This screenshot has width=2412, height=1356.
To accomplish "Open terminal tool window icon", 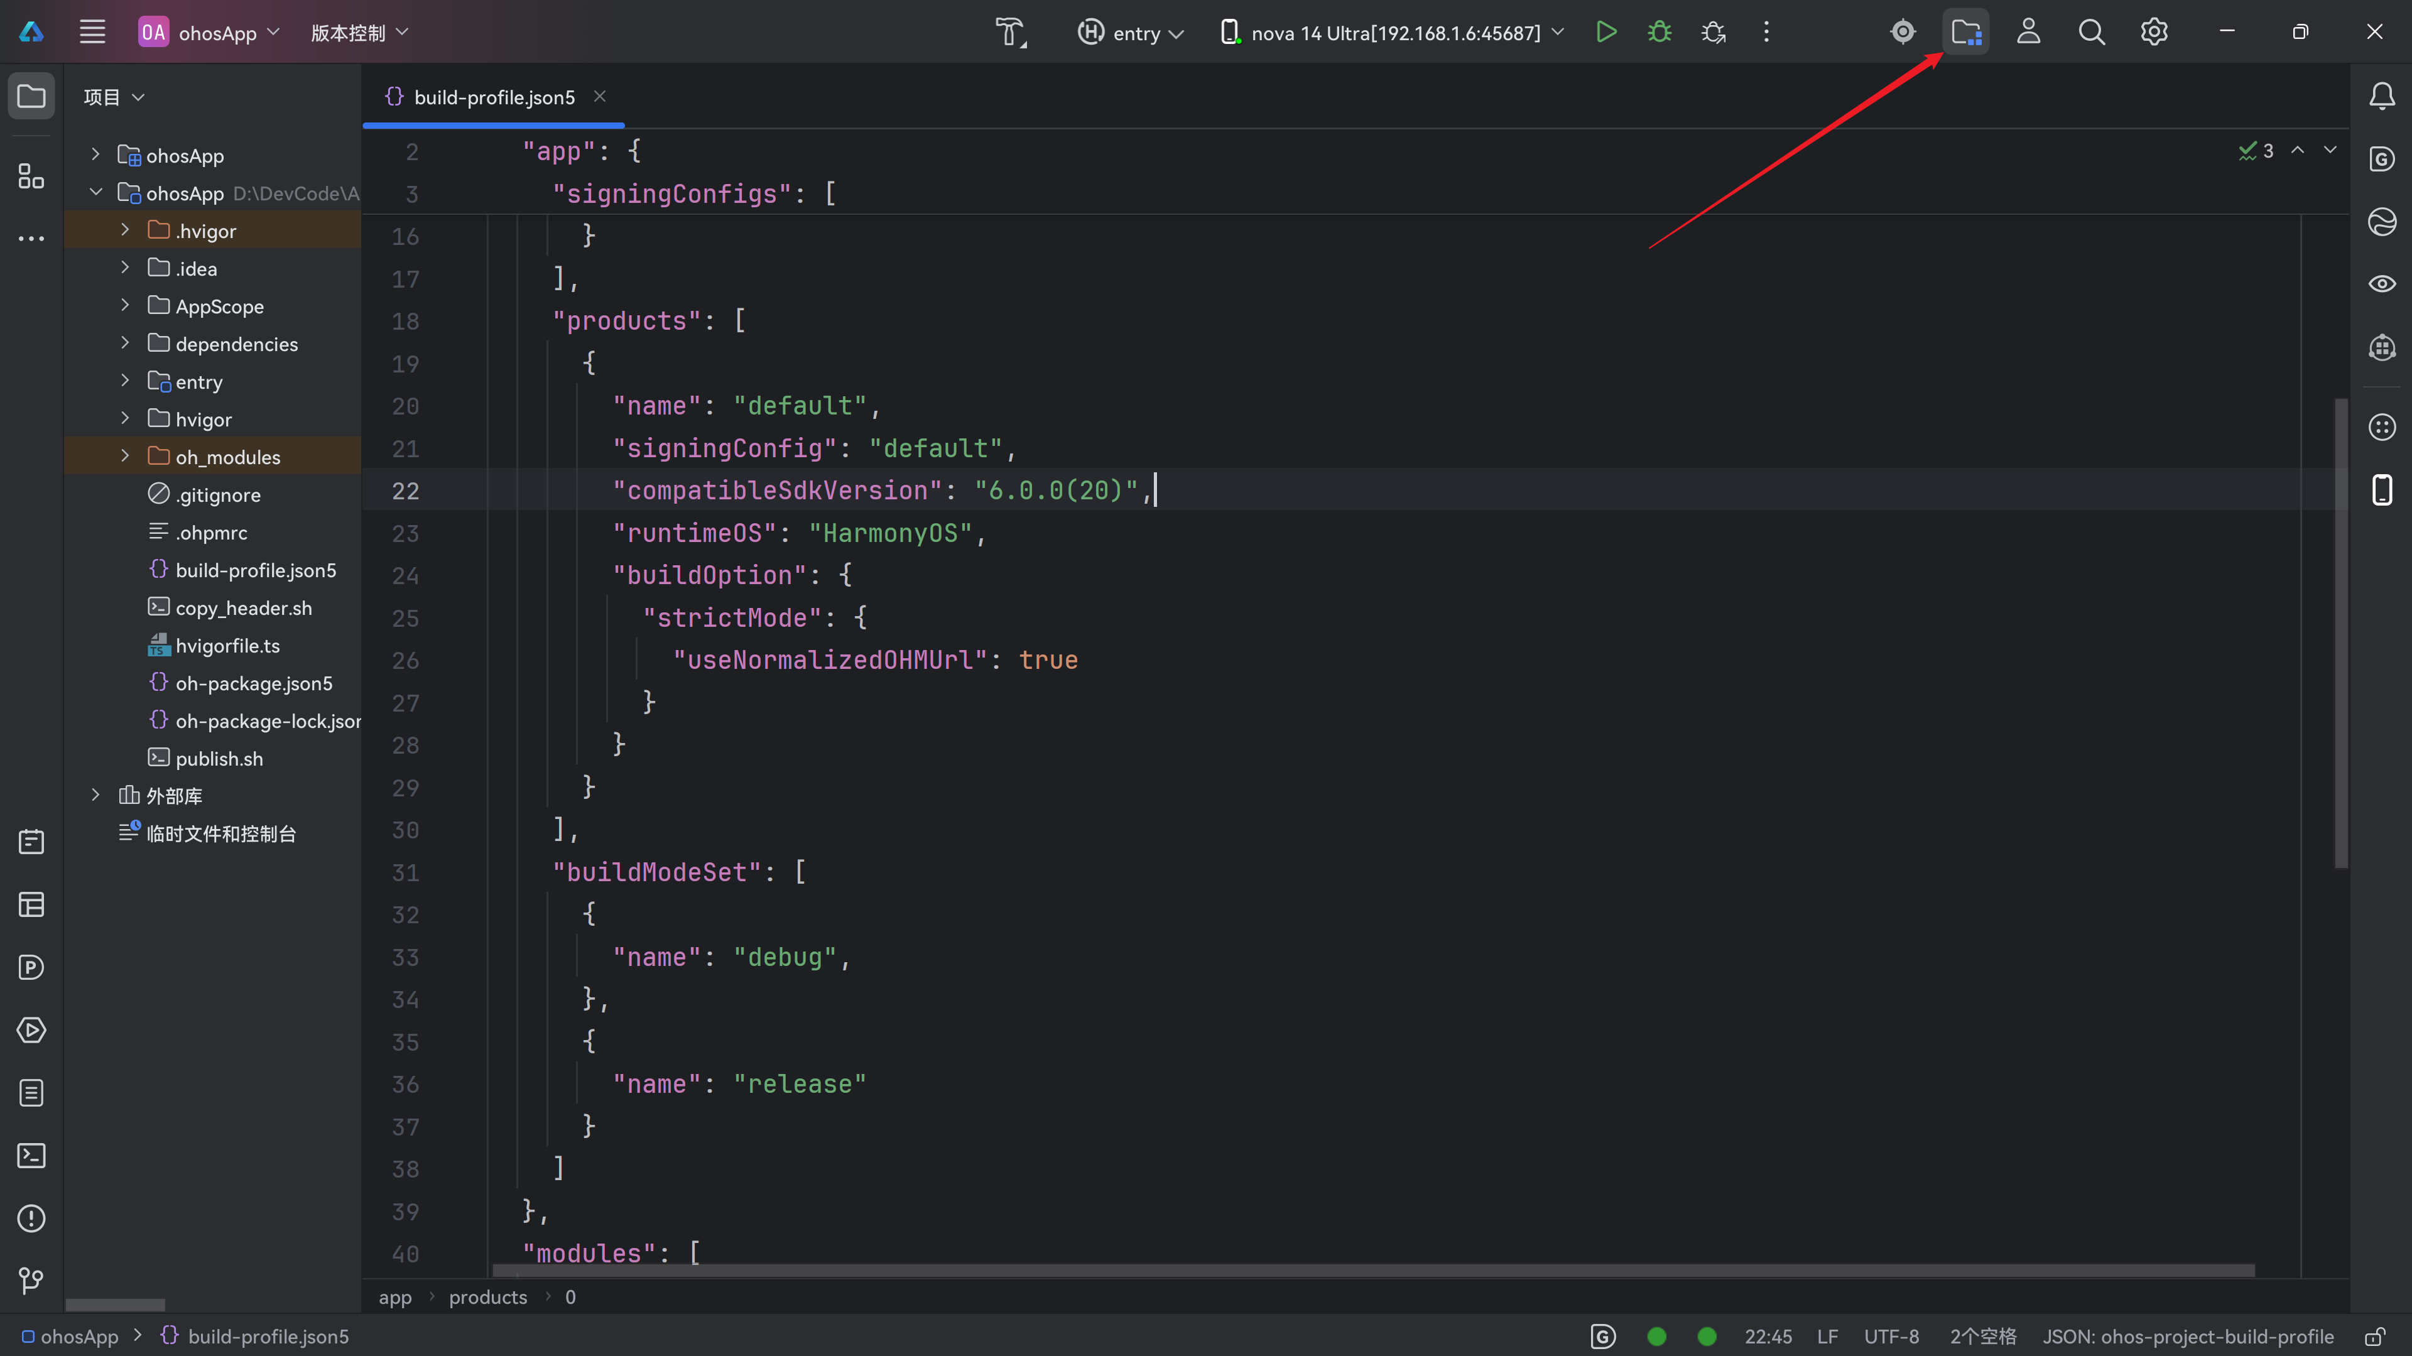I will (31, 1156).
